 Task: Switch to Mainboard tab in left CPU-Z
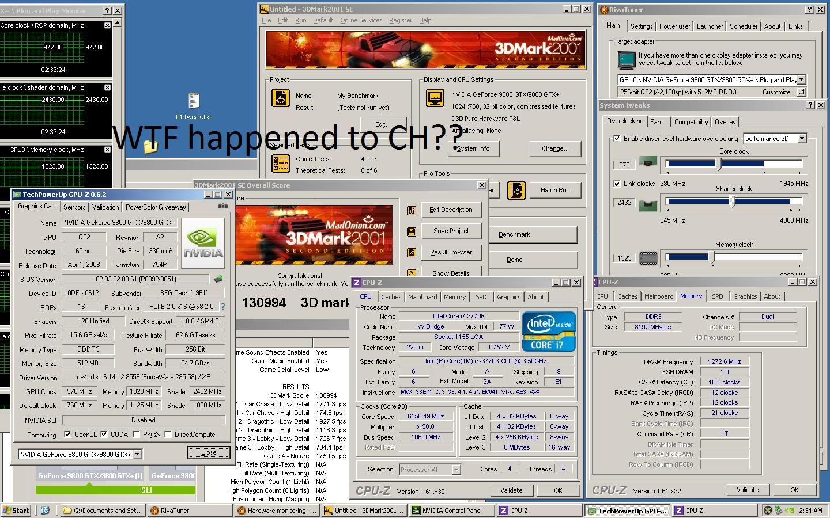tap(422, 297)
